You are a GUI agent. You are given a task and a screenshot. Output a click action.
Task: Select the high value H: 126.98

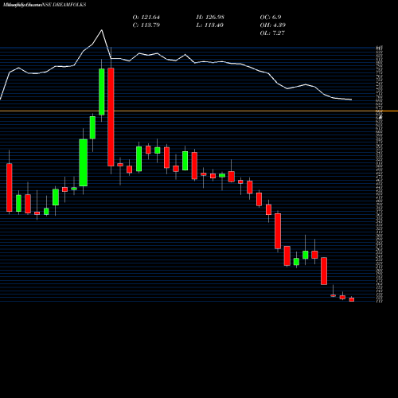(x=210, y=17)
